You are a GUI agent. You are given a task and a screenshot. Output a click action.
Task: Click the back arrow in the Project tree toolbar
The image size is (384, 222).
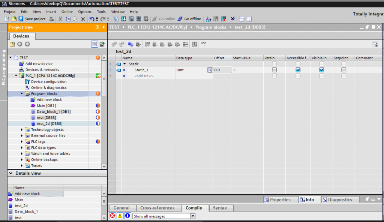click(x=19, y=44)
